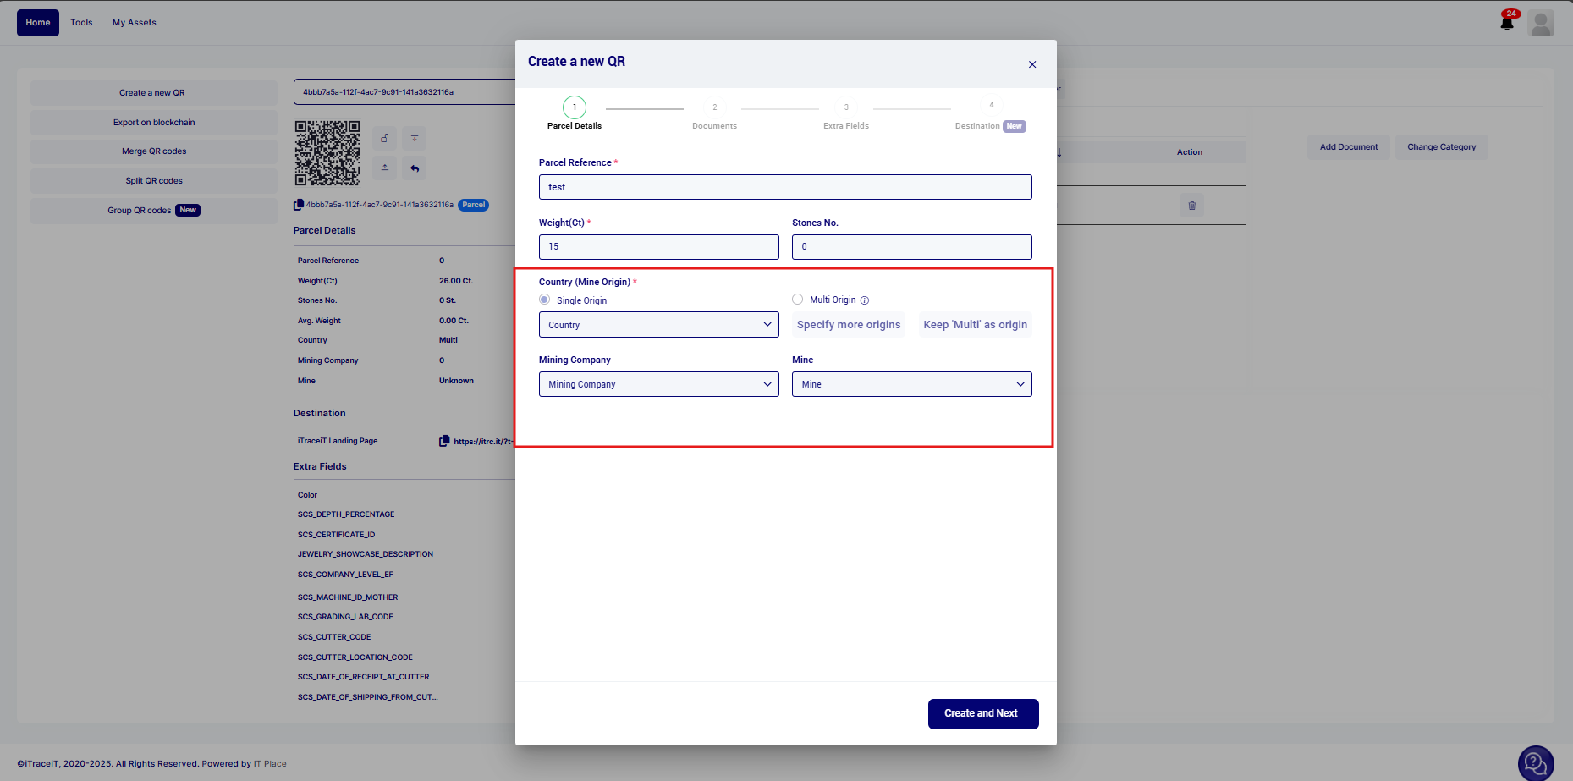Click the unlock padlock icon beside QR code

point(385,138)
